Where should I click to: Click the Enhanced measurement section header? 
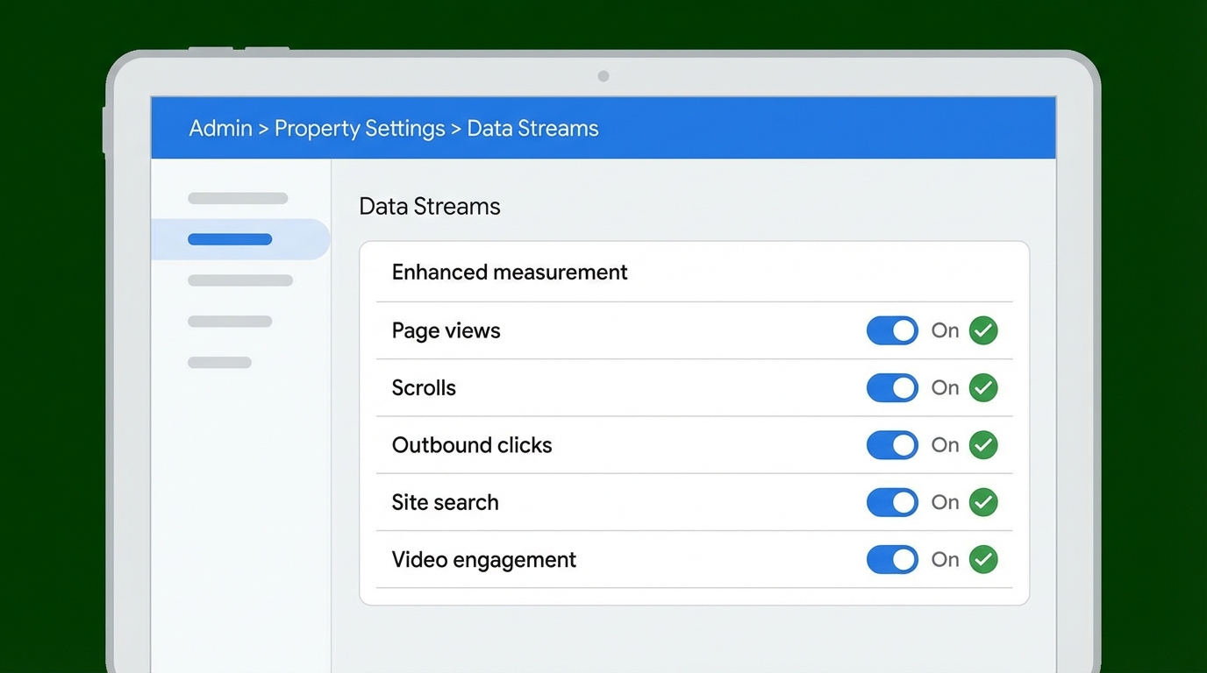coord(509,273)
